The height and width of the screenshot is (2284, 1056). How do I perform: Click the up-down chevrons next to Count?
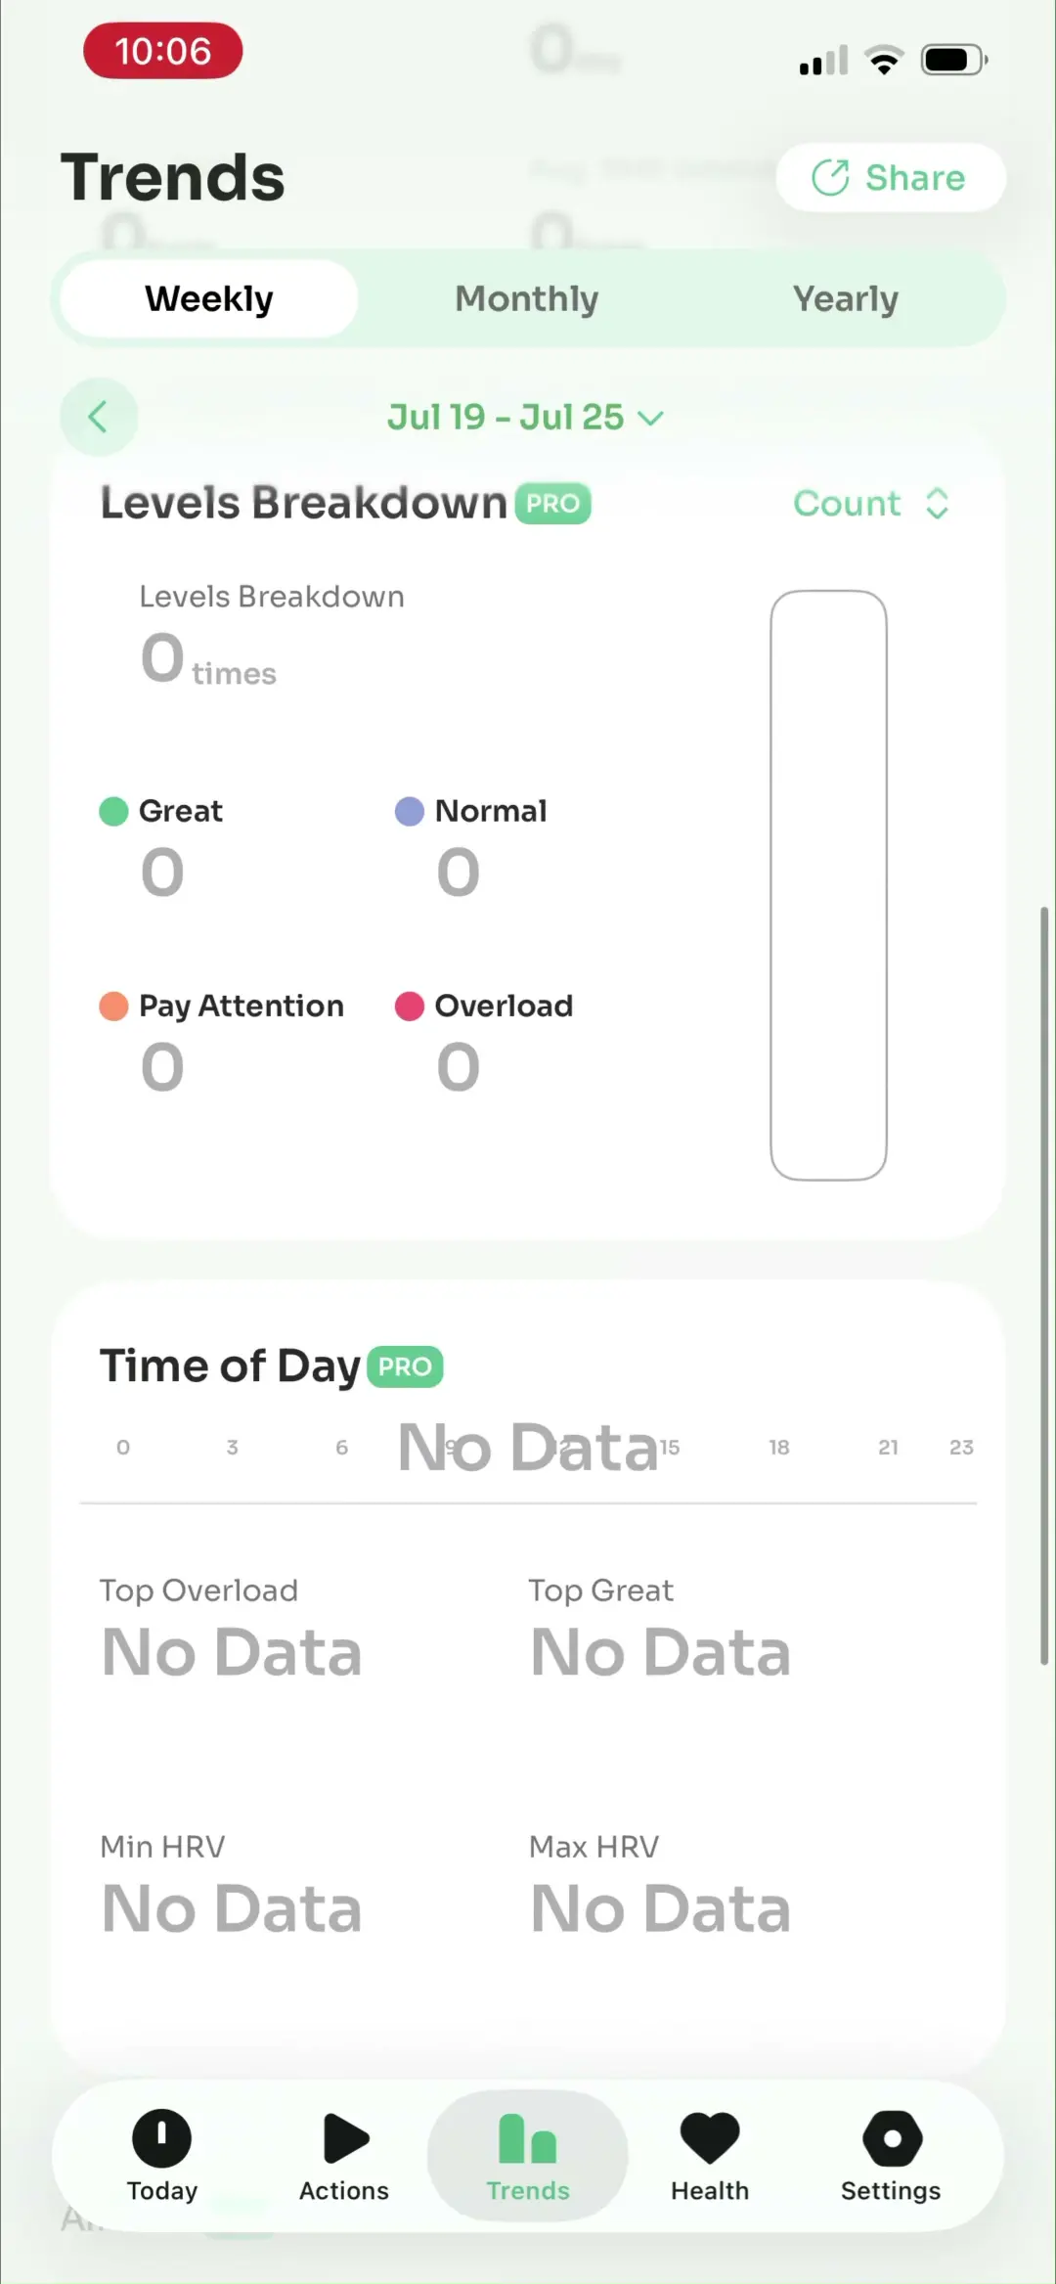click(937, 504)
